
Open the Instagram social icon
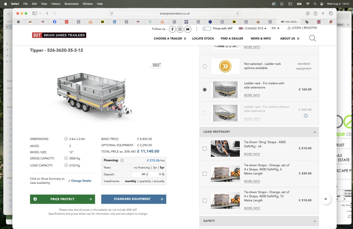tap(180, 29)
